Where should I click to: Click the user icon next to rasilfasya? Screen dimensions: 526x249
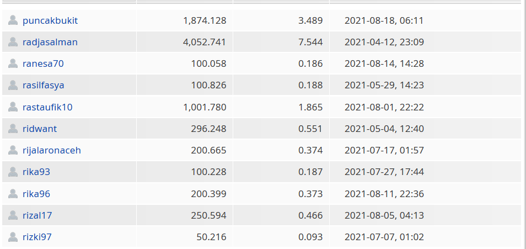point(13,85)
